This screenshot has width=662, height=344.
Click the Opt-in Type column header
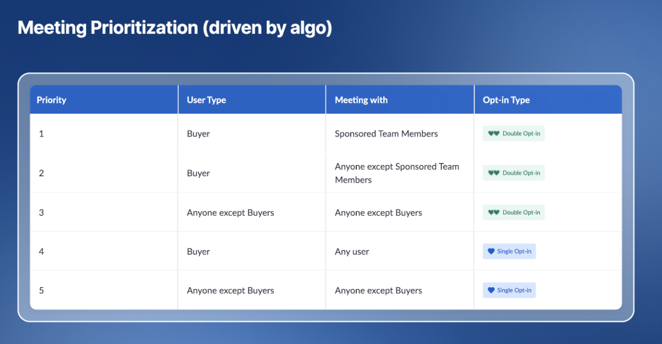pyautogui.click(x=506, y=100)
